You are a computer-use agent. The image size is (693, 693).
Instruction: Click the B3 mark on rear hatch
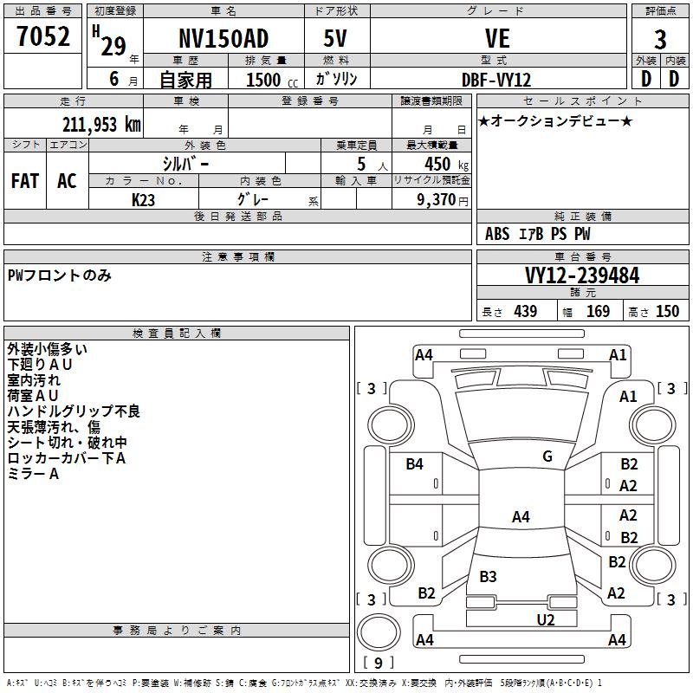point(488,576)
